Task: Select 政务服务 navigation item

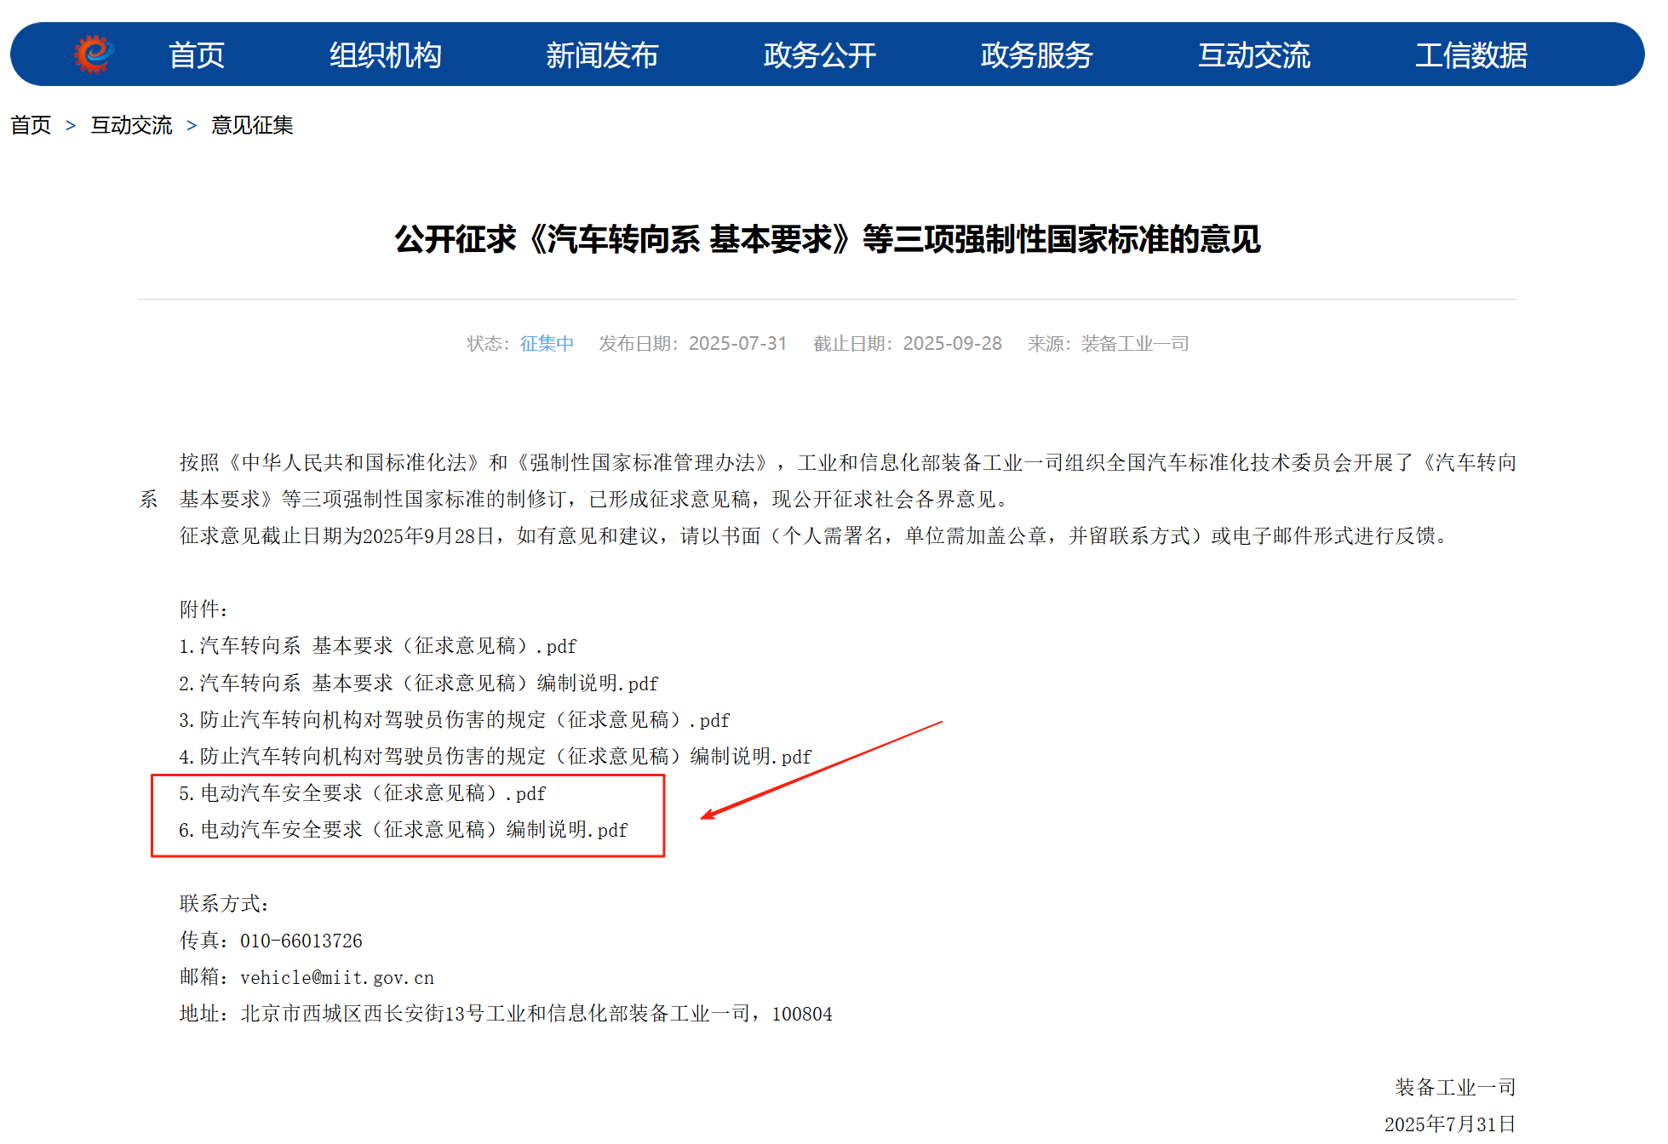Action: click(x=1037, y=55)
